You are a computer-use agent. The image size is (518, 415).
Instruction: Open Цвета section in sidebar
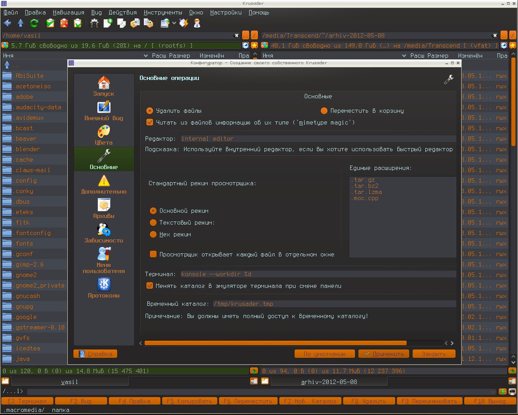pyautogui.click(x=104, y=135)
